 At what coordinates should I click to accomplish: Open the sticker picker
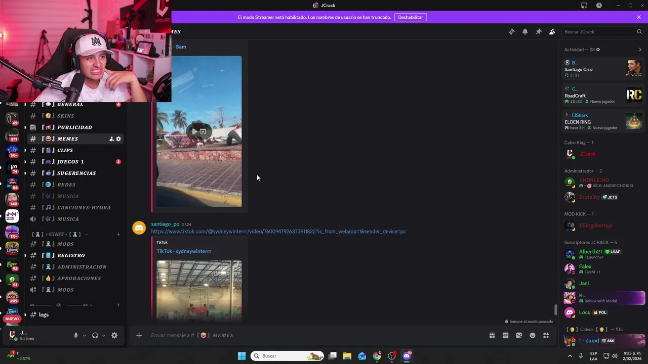[519, 335]
